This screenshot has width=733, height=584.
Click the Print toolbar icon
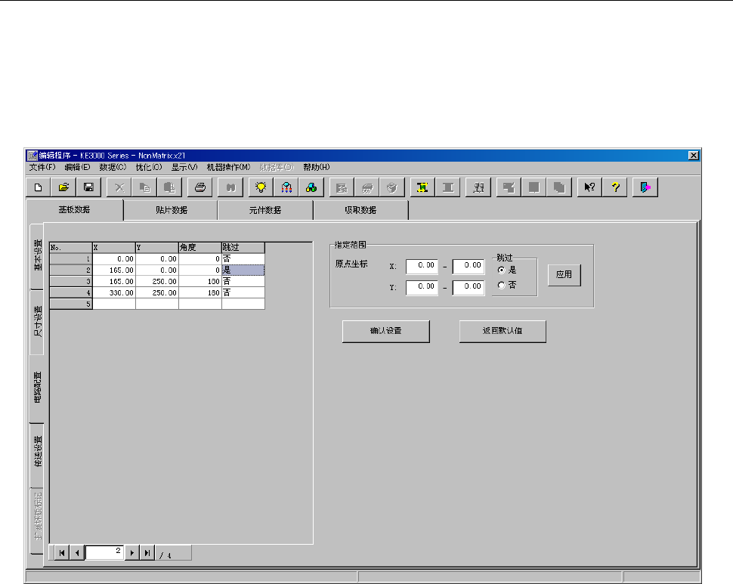(x=200, y=187)
